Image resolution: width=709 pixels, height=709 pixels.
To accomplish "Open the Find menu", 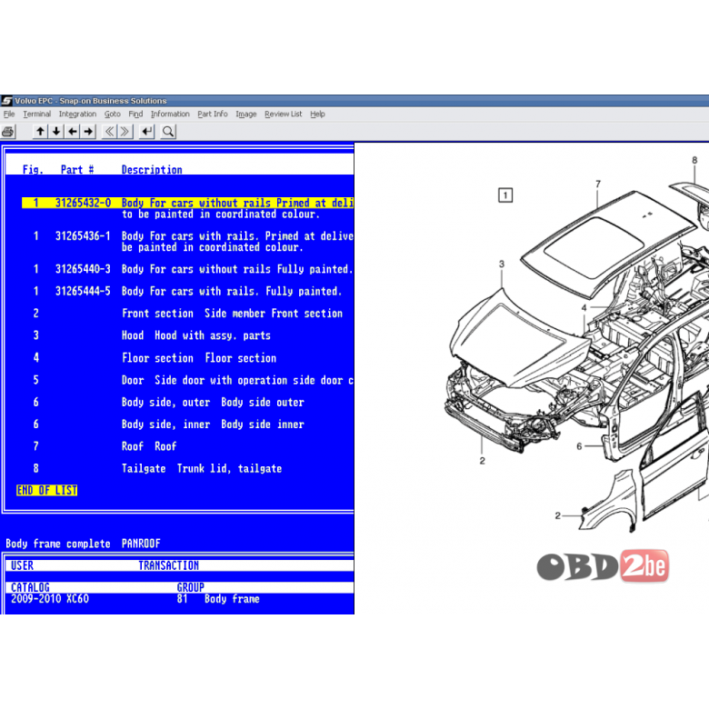I will (x=135, y=114).
